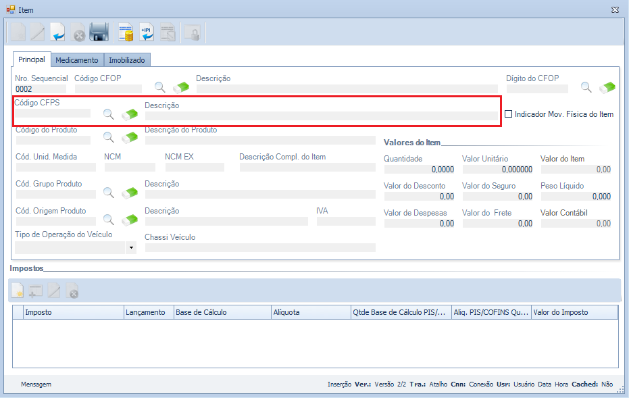The width and height of the screenshot is (629, 398).
Task: Search Código CFPS with magnifier icon
Action: click(108, 114)
